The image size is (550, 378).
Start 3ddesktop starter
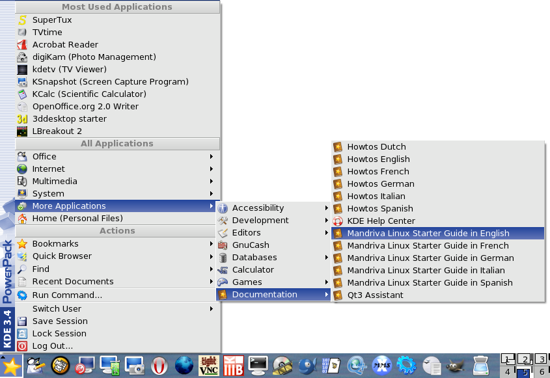tap(118, 118)
